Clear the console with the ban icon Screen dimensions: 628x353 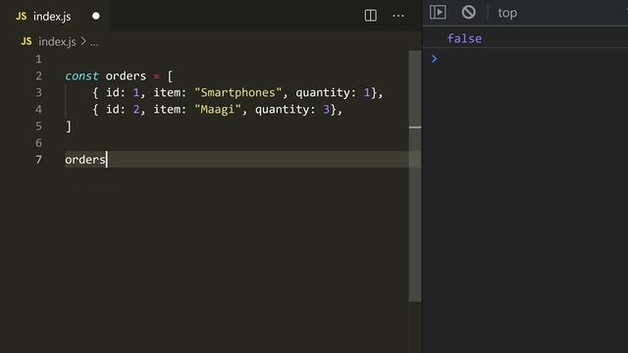pyautogui.click(x=469, y=12)
